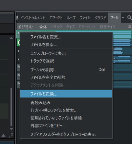Choose ファイルを完全に削除 menu entry
132x144 pixels.
(66, 77)
